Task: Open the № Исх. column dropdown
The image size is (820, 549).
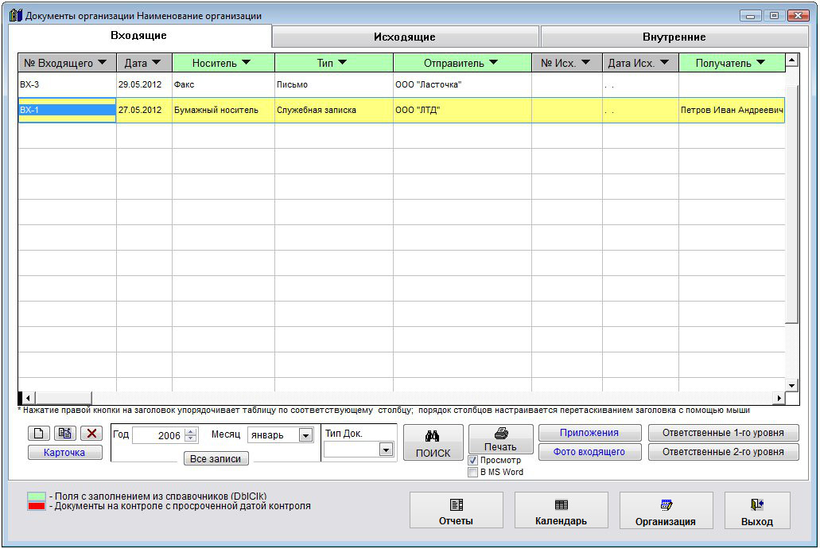Action: [x=585, y=63]
